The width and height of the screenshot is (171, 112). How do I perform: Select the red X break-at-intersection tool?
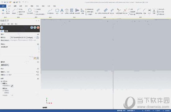coord(125,11)
